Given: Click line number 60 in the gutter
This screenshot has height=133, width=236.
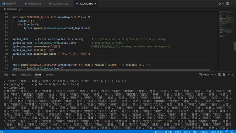Looking at the screenshot, I should coord(6,17).
